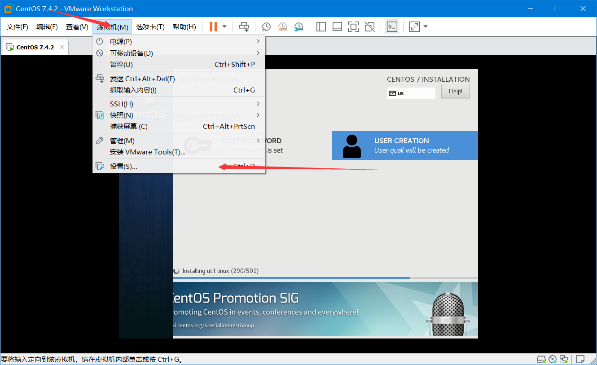Toggle the thumbnail bar display icon
Viewport: 597px width, 365px height.
(337, 26)
